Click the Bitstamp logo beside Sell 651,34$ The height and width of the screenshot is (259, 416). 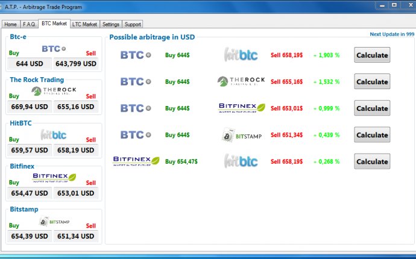click(x=242, y=135)
